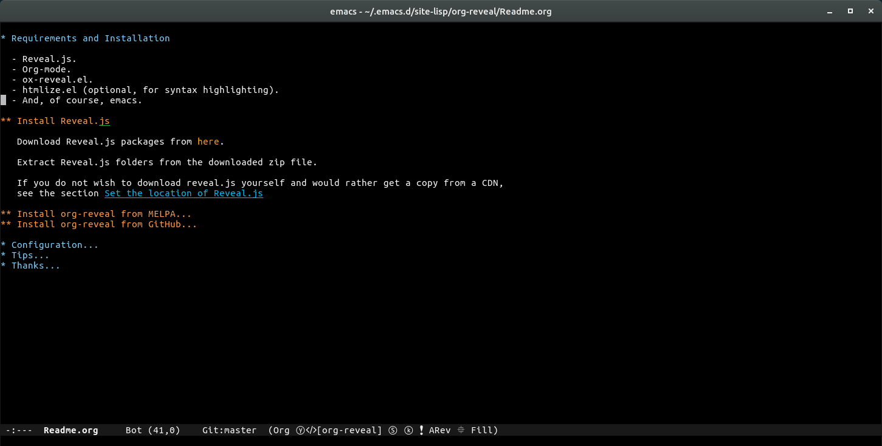Toggle the Fill auto-fill mode indicator
882x446 pixels.
pyautogui.click(x=482, y=430)
